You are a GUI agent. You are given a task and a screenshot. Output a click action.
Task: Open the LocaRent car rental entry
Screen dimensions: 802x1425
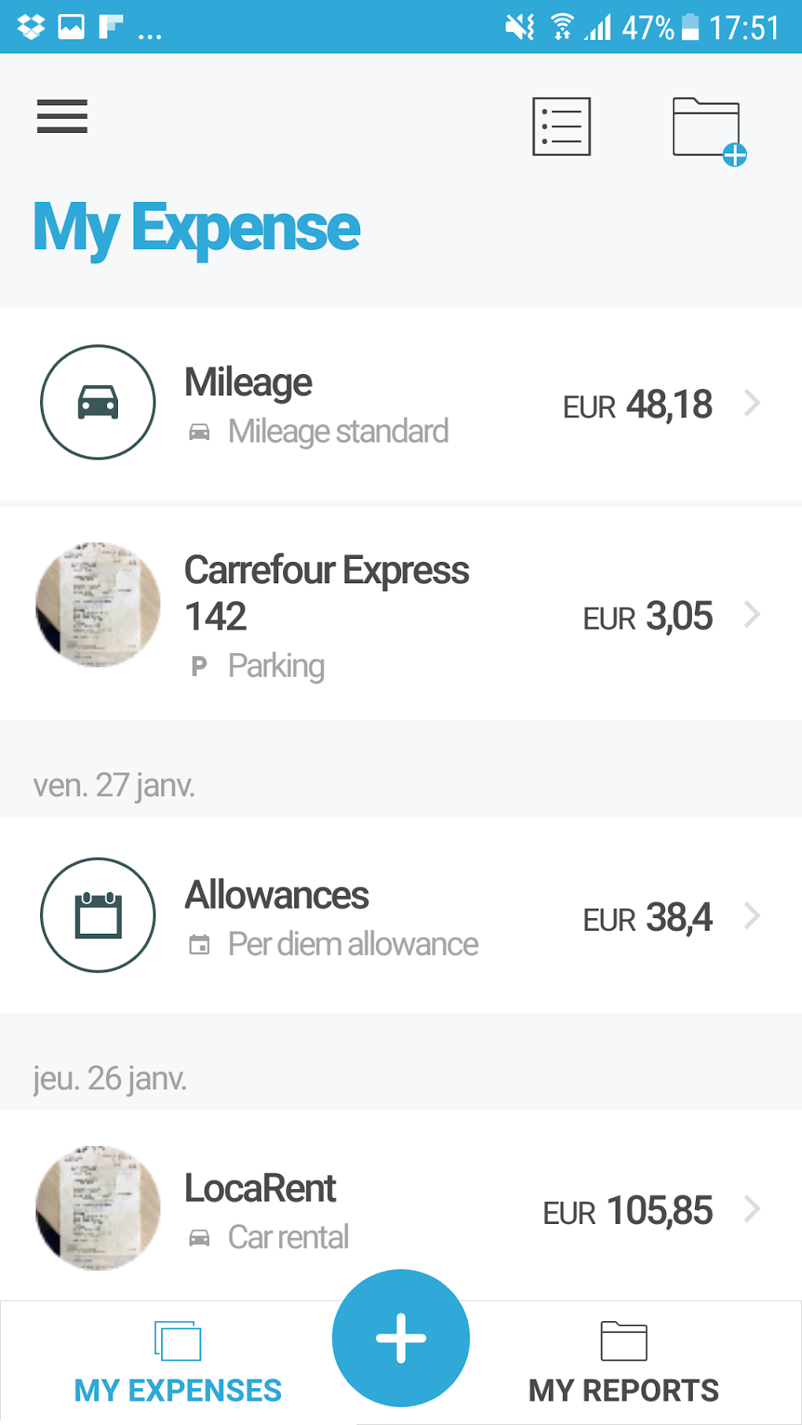click(261, 1188)
